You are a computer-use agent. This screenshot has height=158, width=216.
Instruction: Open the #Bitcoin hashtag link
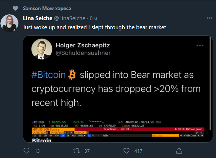48,75
